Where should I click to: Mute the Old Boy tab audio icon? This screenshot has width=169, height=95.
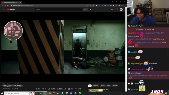tap(19, 2)
